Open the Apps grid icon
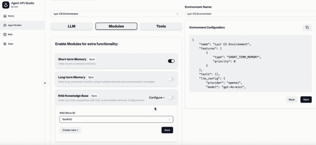The width and height of the screenshot is (316, 145). pyautogui.click(x=5, y=44)
